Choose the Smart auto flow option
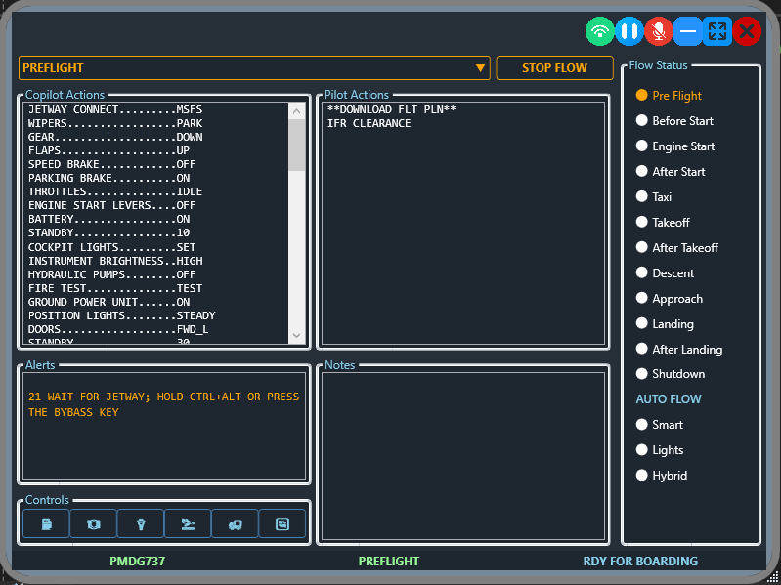The height and width of the screenshot is (585, 781). [x=642, y=425]
